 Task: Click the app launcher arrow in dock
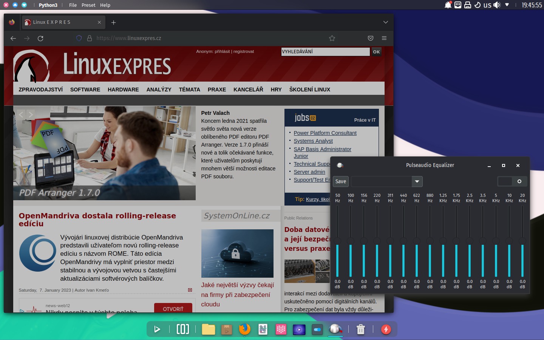tap(157, 329)
